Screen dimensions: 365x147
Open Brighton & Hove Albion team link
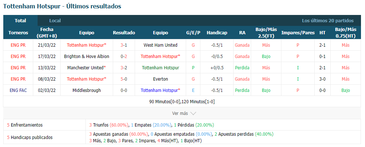[x=87, y=56]
